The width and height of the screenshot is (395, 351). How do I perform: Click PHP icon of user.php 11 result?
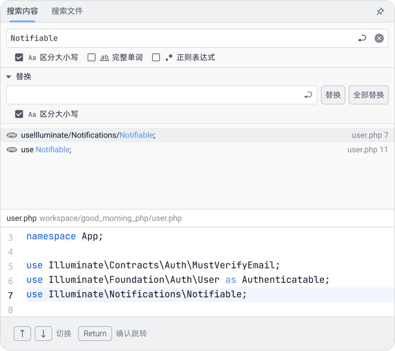11,150
